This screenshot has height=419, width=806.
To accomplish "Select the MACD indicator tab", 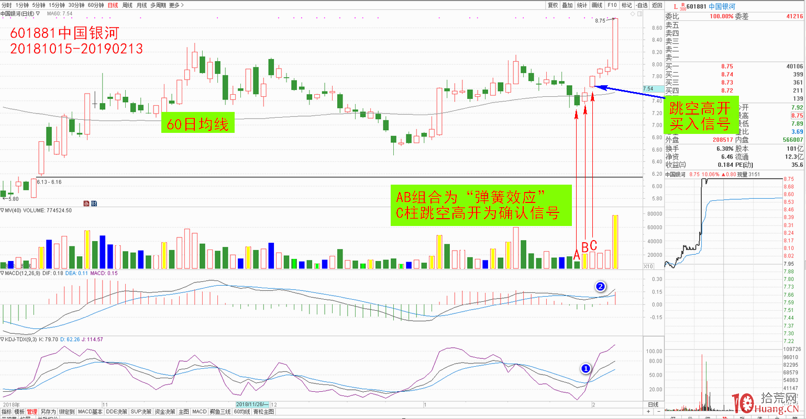I will tap(200, 412).
